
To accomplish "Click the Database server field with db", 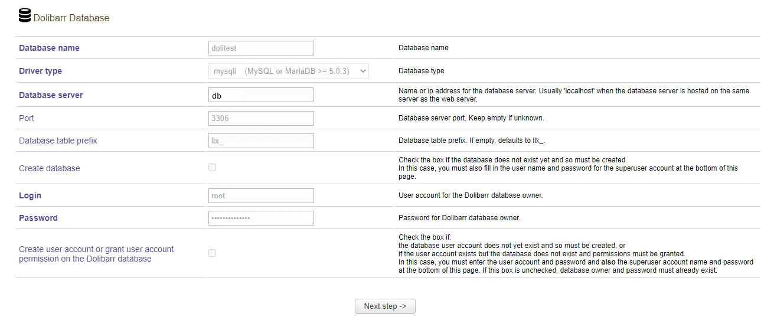I will click(x=261, y=95).
